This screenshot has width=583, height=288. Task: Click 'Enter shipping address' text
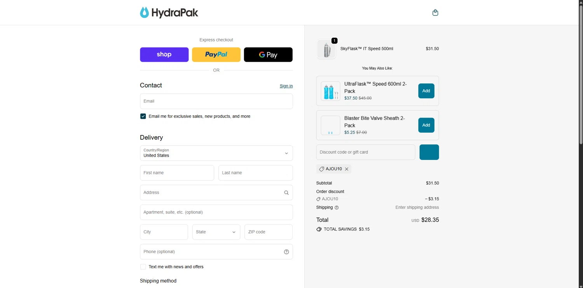coord(417,208)
